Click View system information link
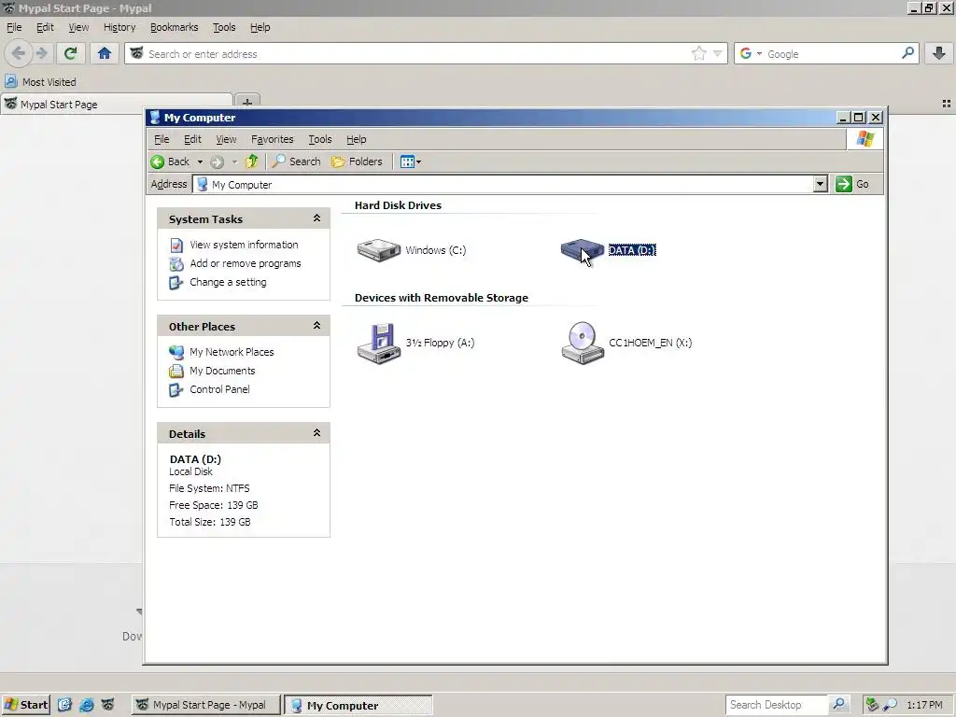This screenshot has height=717, width=956. pos(244,245)
